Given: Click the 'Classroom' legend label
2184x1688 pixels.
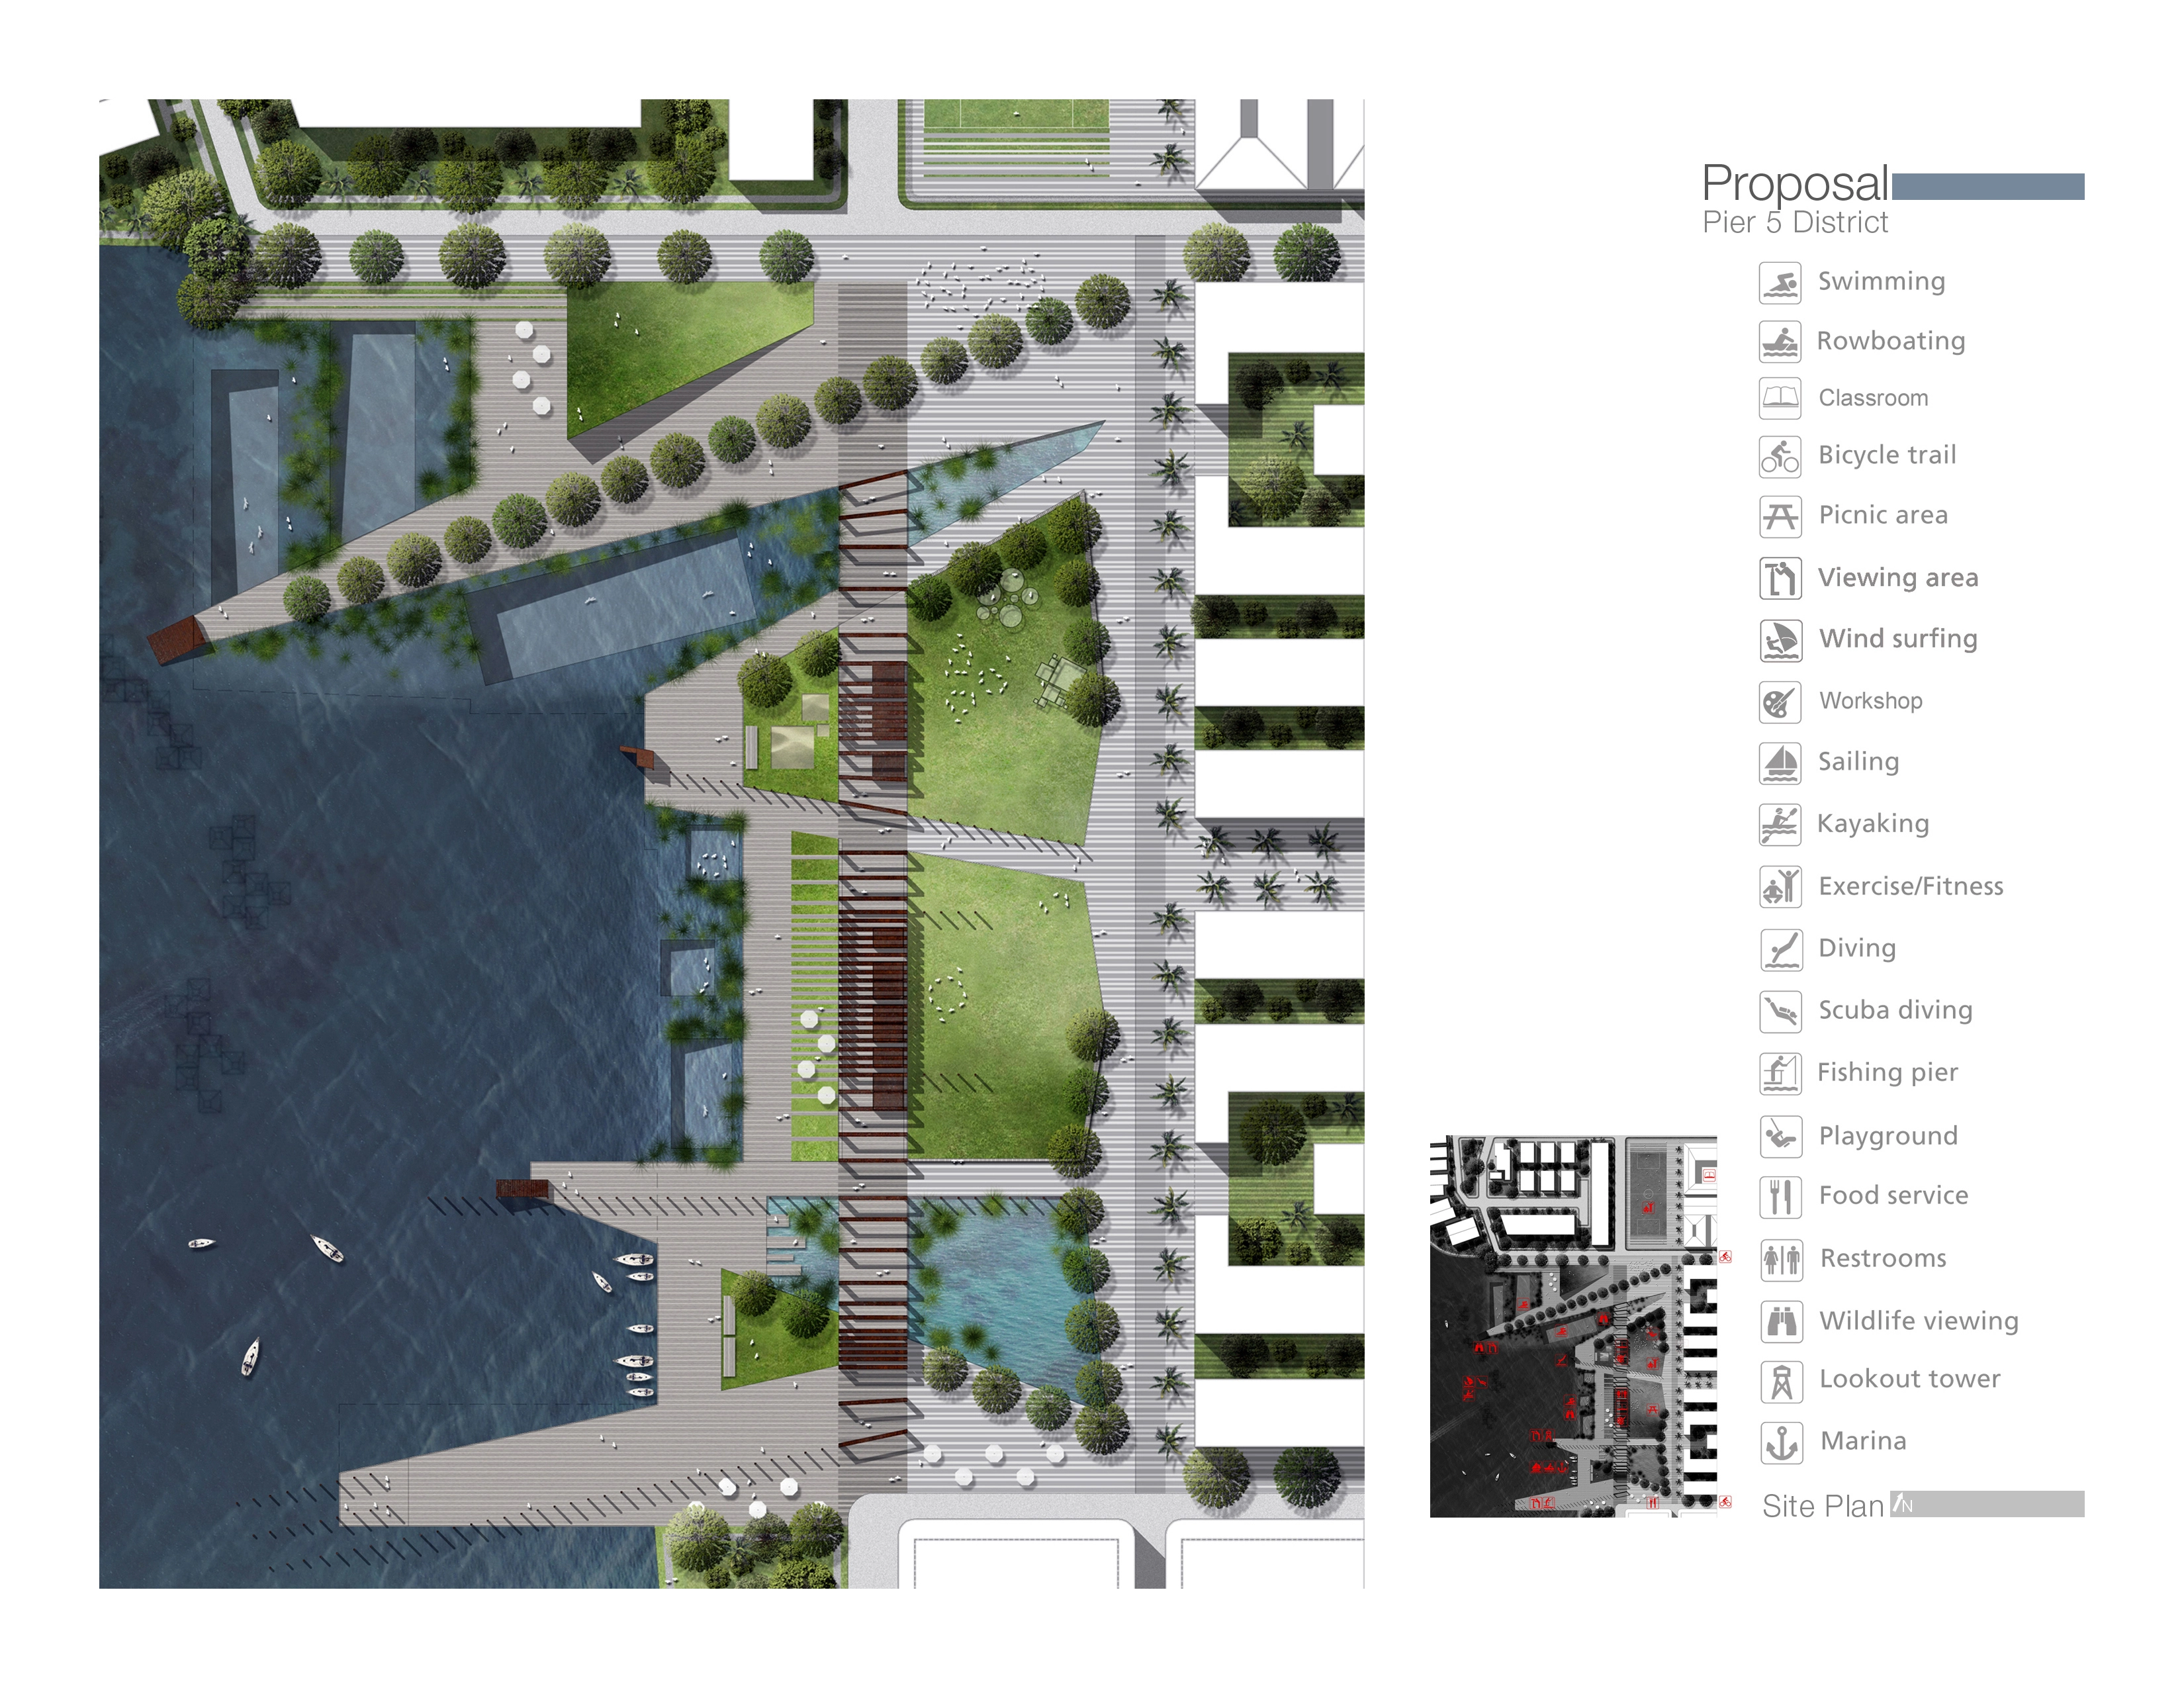Looking at the screenshot, I should tap(1873, 398).
